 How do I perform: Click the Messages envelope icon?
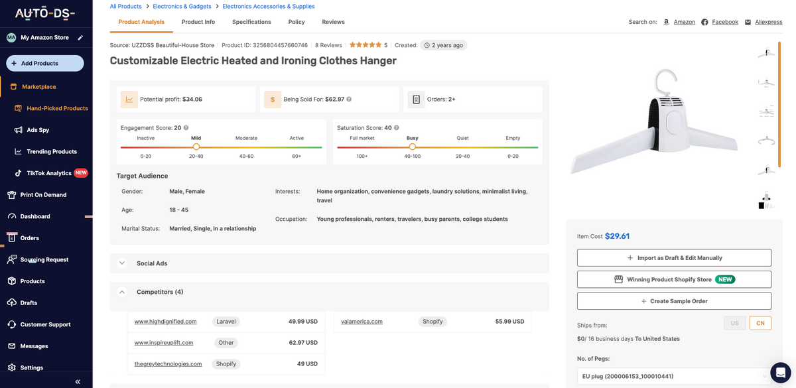point(11,346)
